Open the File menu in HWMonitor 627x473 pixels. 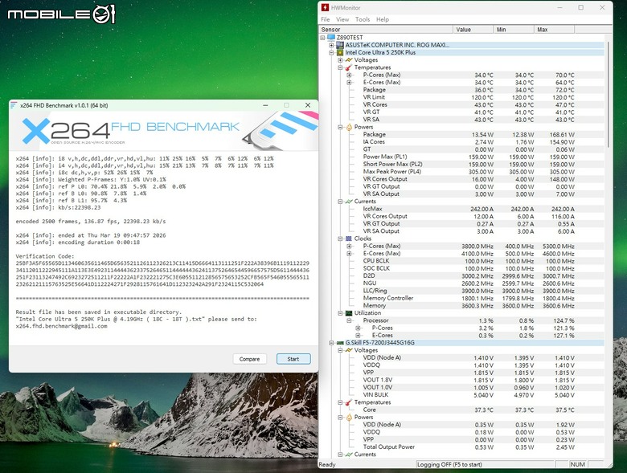326,19
